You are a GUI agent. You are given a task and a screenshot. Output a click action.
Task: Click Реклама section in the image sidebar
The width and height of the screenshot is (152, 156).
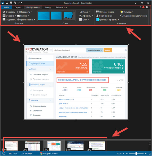40,100
